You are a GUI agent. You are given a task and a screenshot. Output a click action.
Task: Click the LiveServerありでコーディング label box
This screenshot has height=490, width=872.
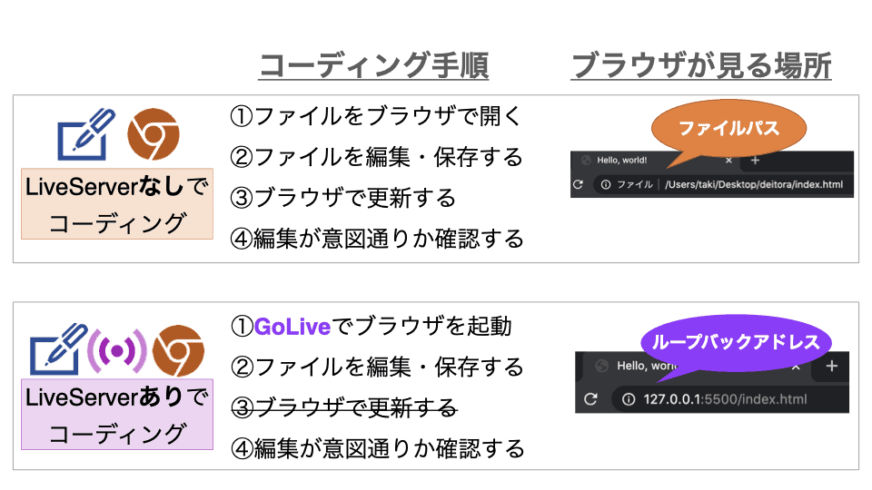pyautogui.click(x=116, y=415)
